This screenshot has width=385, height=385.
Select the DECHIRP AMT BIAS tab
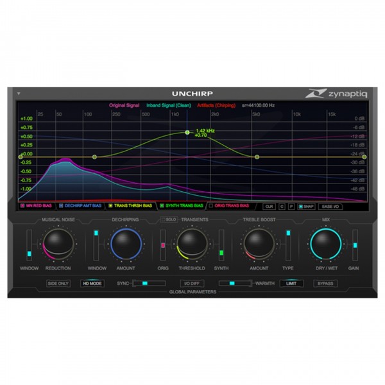click(81, 206)
